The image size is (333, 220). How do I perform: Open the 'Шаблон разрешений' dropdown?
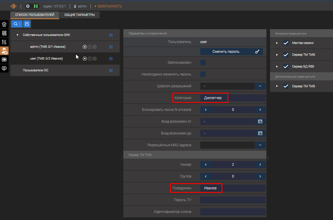coord(260,86)
